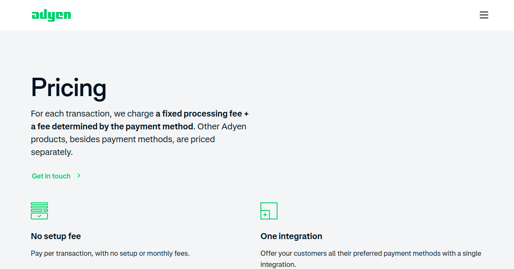
Task: Click the 'integration.' word below One integration
Action: [278, 265]
